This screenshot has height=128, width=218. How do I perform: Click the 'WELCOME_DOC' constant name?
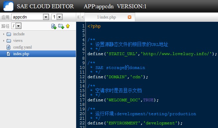(x=123, y=100)
